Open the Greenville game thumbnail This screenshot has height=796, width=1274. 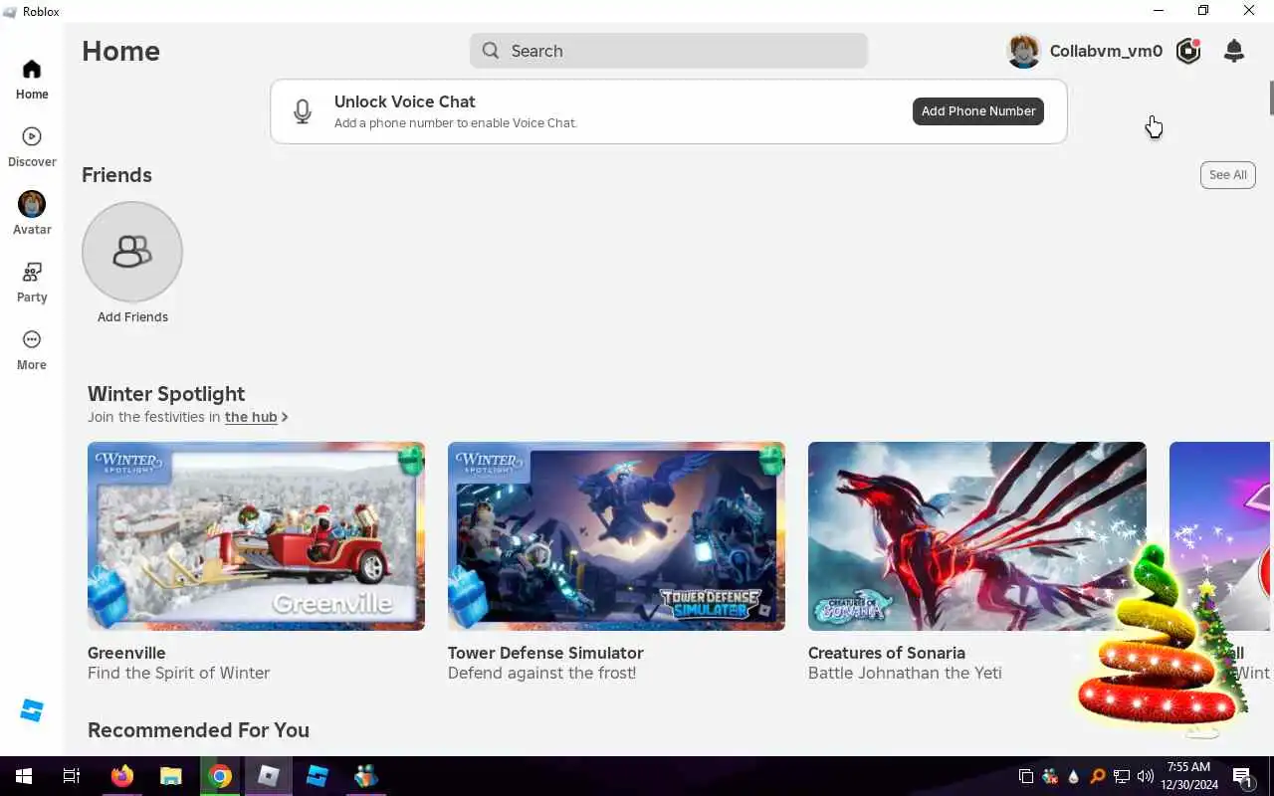coord(256,536)
